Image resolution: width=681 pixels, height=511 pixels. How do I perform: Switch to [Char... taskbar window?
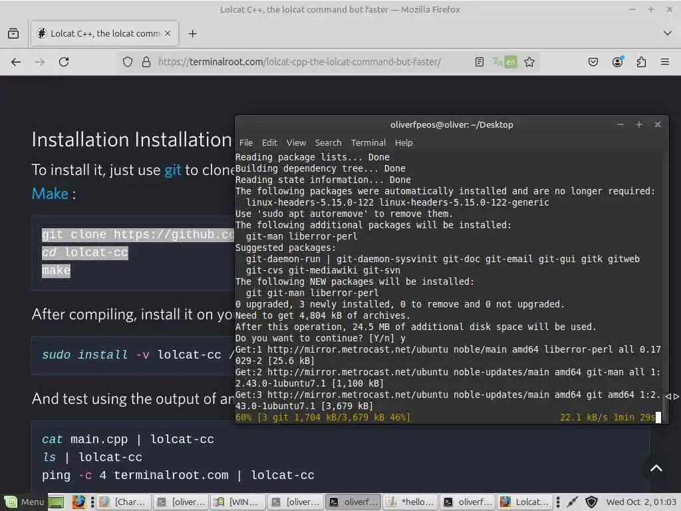(x=124, y=502)
